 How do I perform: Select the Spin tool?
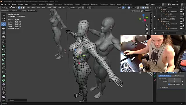click(x=3, y=80)
